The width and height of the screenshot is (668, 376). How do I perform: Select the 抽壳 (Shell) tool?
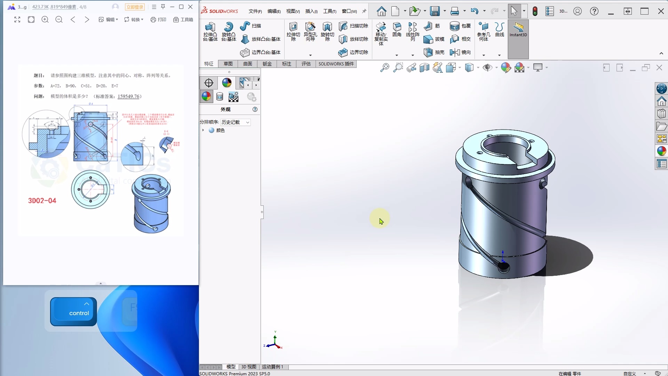coord(432,52)
